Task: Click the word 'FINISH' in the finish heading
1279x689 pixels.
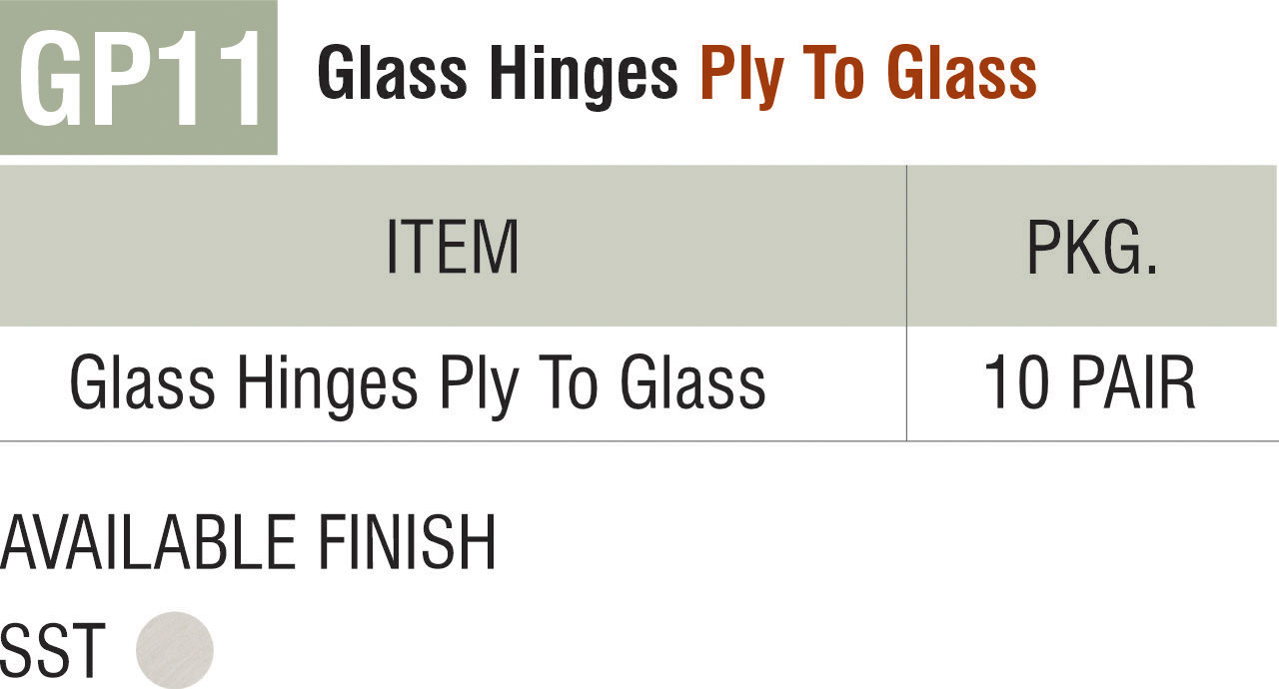Action: click(x=407, y=543)
